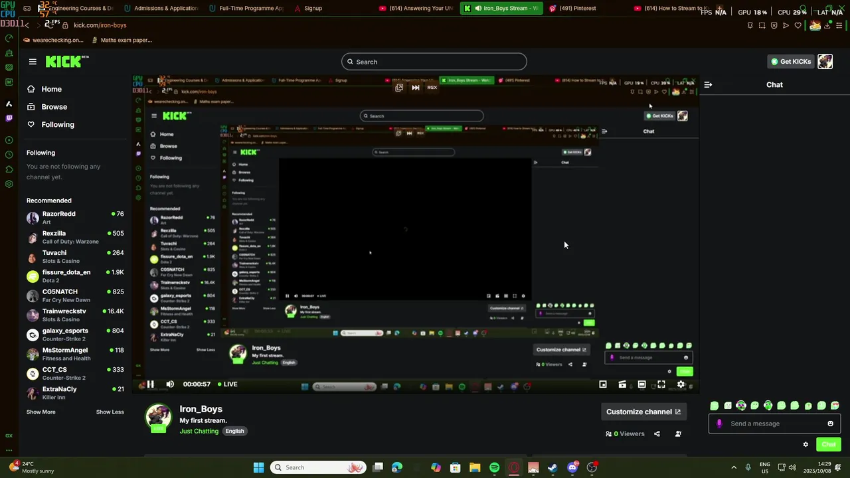The height and width of the screenshot is (478, 850).
Task: Mute the stream volume
Action: [x=170, y=384]
